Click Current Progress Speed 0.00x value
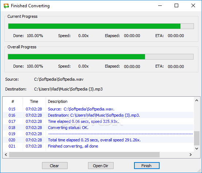 point(83,36)
